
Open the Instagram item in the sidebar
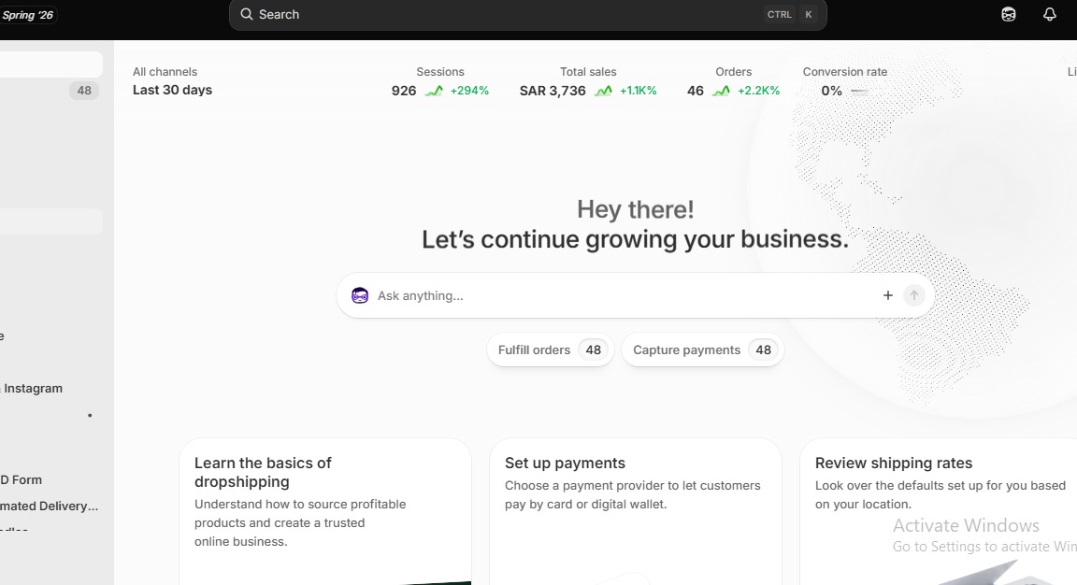point(33,388)
